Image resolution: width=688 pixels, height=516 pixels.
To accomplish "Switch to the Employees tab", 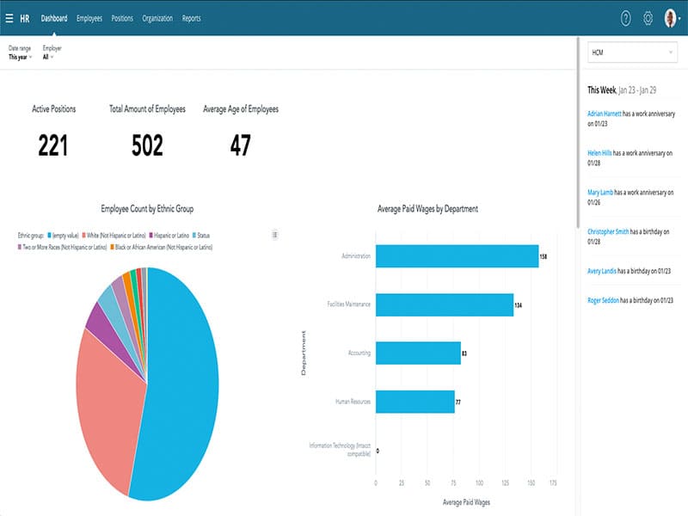I will [x=89, y=18].
